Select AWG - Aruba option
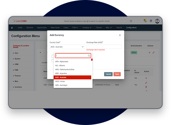171x125 pixels. tap(73, 81)
